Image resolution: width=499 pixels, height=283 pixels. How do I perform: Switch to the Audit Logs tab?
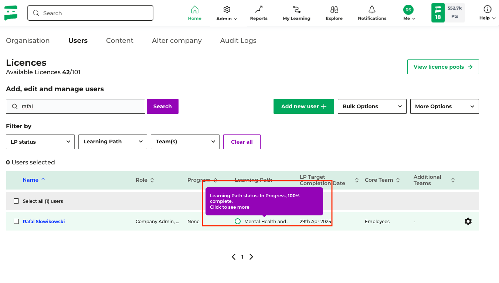[238, 41]
